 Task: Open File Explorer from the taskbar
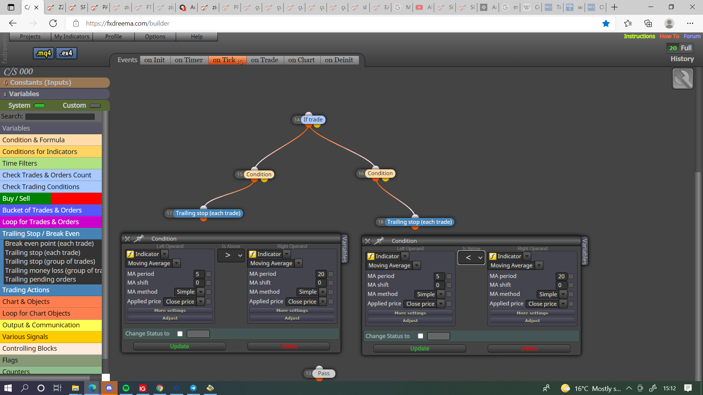pyautogui.click(x=75, y=388)
